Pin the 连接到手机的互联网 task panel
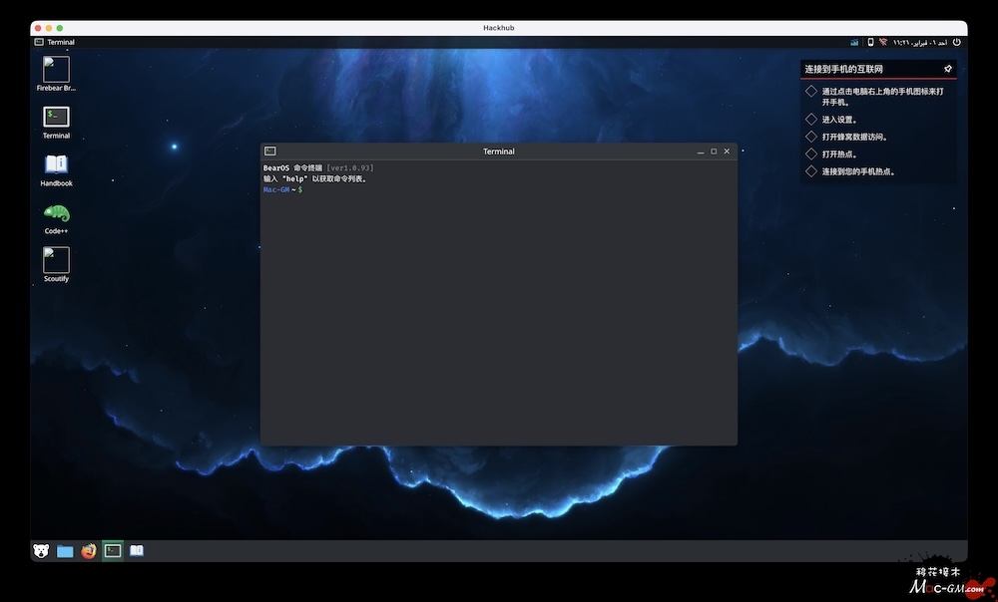Screen dimensions: 998x602 (x=948, y=69)
